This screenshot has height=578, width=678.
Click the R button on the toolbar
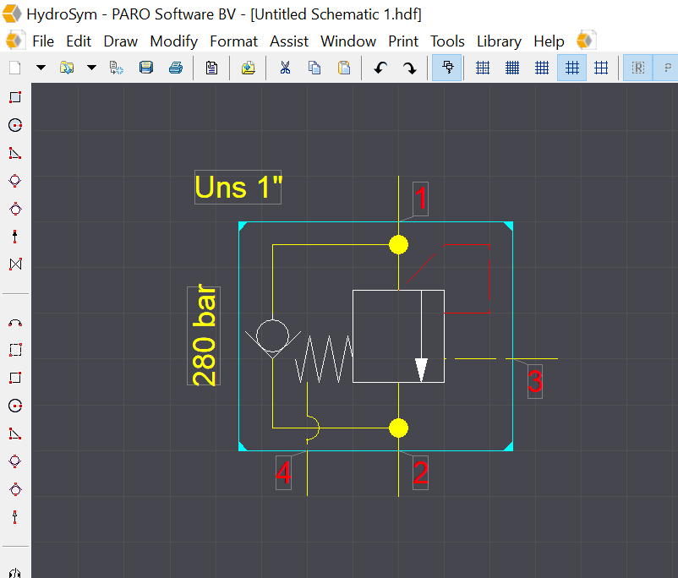point(637,68)
